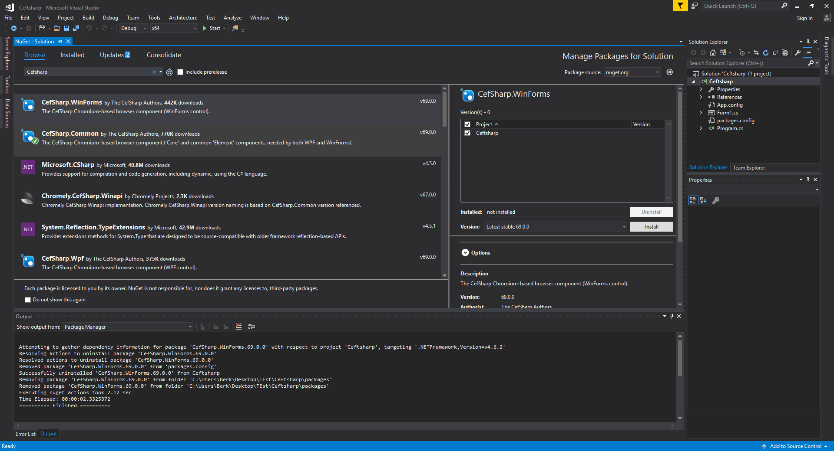
Task: Click the Navigate Backward toolbar icon
Action: point(14,28)
